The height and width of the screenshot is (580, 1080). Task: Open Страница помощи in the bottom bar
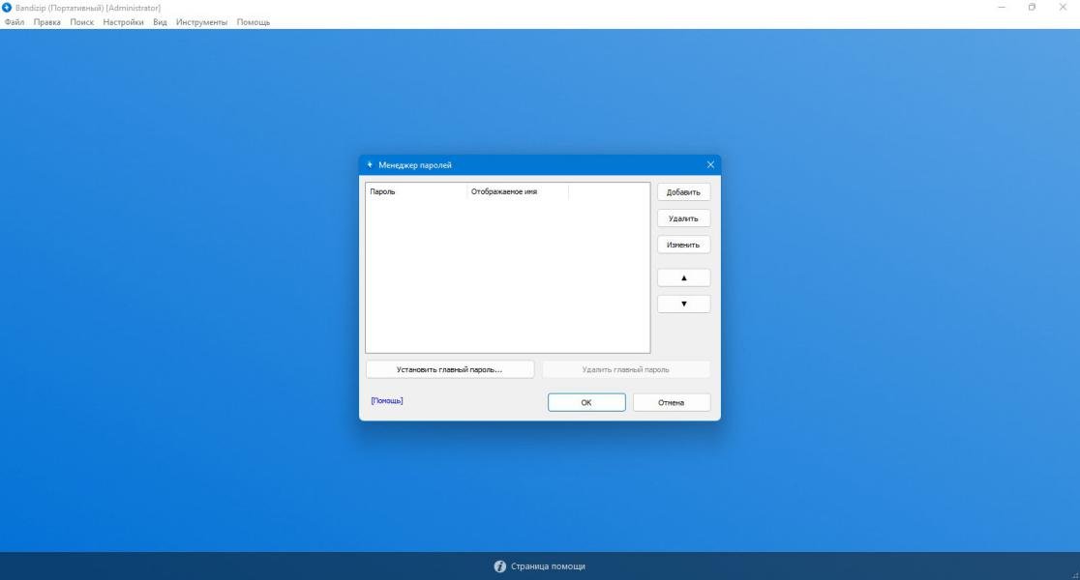click(548, 566)
